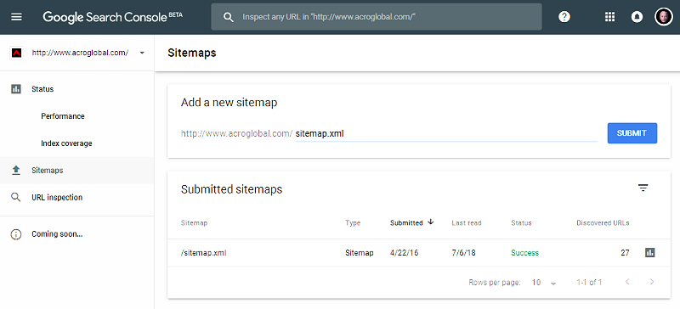Go to previous page of sitemaps
The width and height of the screenshot is (680, 309).
627,282
